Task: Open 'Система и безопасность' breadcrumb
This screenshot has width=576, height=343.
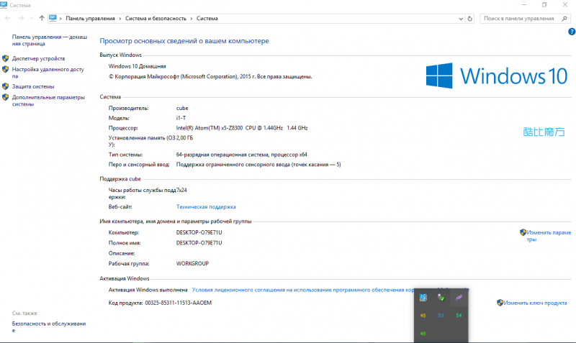Action: click(156, 19)
